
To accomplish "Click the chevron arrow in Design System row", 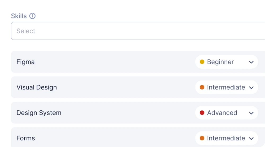I will click(251, 113).
